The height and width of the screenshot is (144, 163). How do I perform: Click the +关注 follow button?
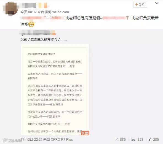tap(140, 5)
